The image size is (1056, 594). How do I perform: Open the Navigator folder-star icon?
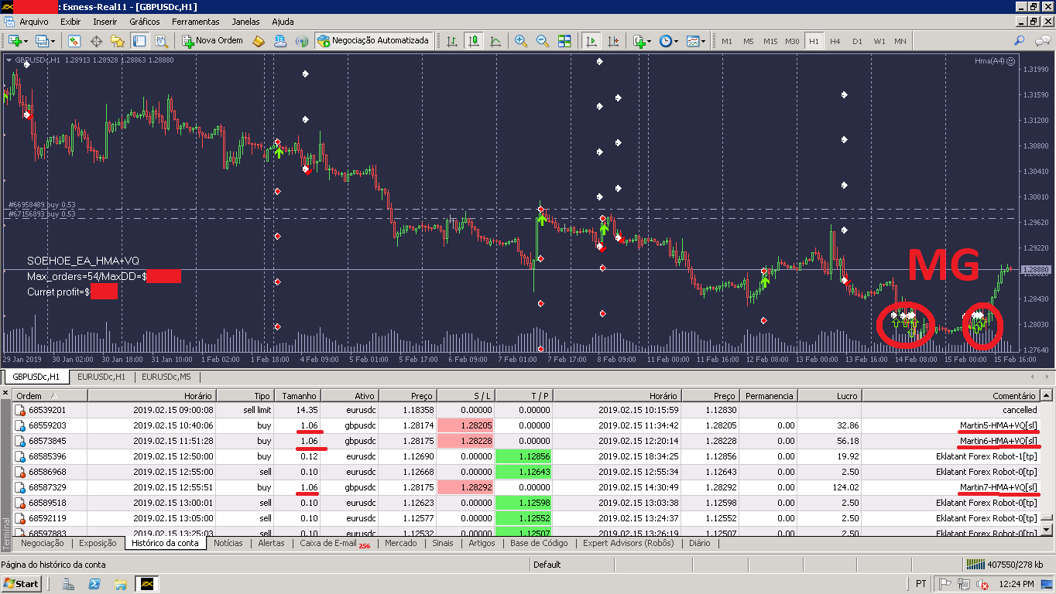click(x=118, y=41)
